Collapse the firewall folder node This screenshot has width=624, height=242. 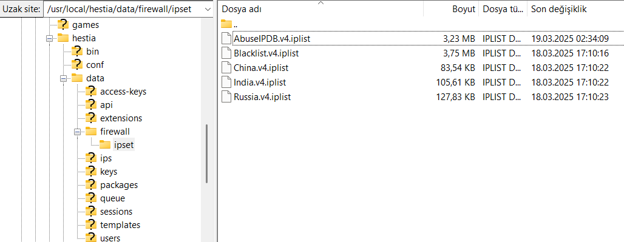coord(77,132)
